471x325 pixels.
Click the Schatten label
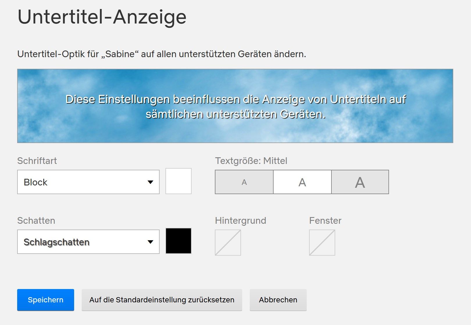click(x=36, y=221)
